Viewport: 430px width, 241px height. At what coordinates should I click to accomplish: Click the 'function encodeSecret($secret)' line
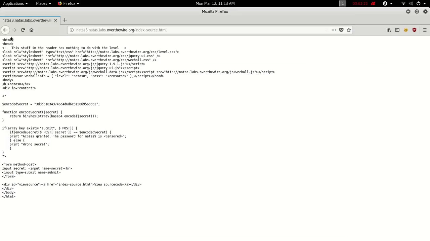pyautogui.click(x=32, y=112)
